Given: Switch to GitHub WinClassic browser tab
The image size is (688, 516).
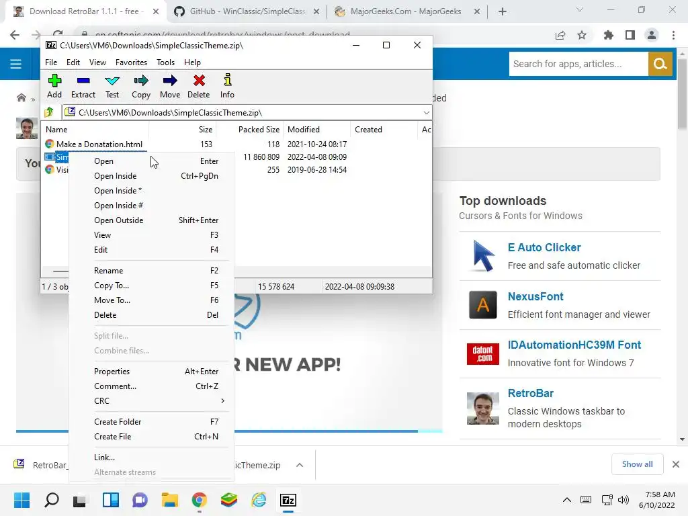Looking at the screenshot, I should (247, 11).
